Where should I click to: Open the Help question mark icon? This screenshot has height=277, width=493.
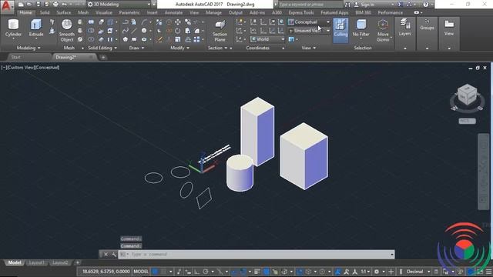pyautogui.click(x=426, y=5)
